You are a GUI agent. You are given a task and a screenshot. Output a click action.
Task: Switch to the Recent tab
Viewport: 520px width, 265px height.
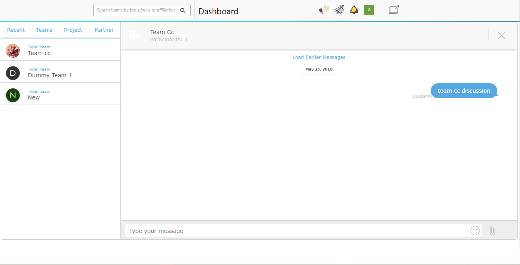tap(16, 30)
